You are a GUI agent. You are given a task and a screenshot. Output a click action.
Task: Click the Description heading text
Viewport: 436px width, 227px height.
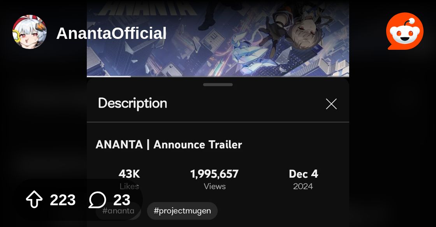tap(133, 103)
